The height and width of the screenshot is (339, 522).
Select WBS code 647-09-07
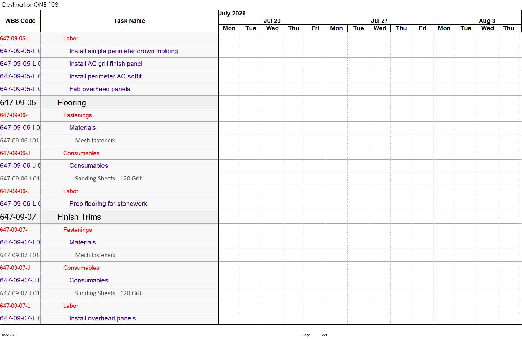[x=18, y=217]
